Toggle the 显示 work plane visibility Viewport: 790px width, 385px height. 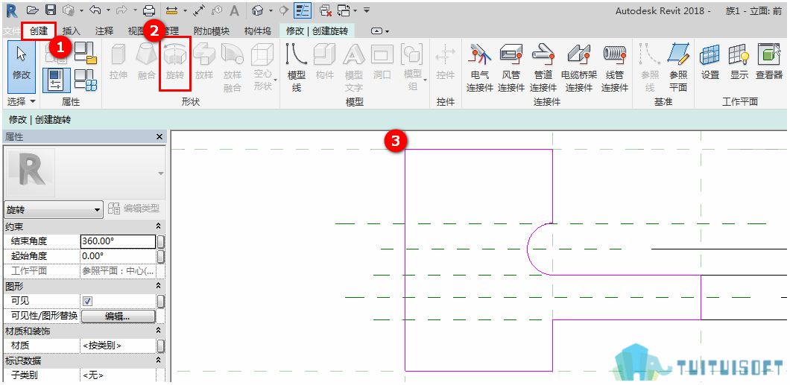coord(739,62)
